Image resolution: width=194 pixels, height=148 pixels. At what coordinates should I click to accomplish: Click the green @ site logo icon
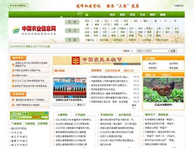point(16,30)
